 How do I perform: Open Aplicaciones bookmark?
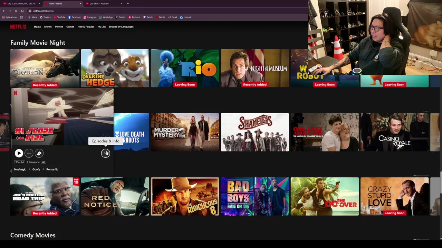[10, 17]
